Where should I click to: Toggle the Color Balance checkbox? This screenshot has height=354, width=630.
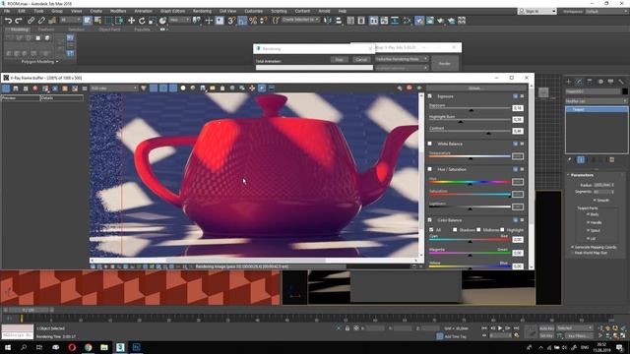(430, 220)
